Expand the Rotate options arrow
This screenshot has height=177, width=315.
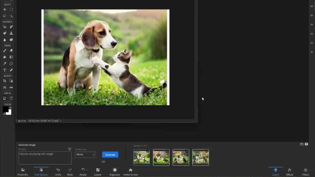[87, 170]
